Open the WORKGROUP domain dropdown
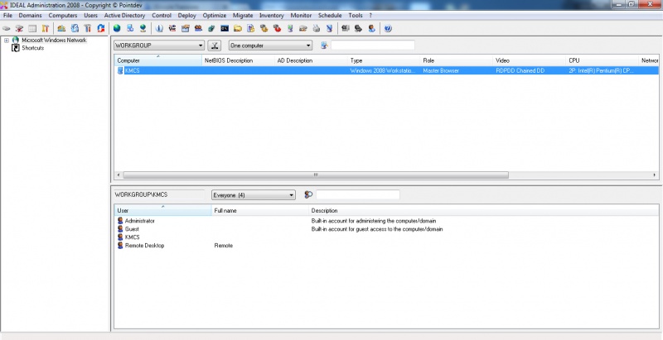Screen dimensions: 663x340 [x=159, y=45]
